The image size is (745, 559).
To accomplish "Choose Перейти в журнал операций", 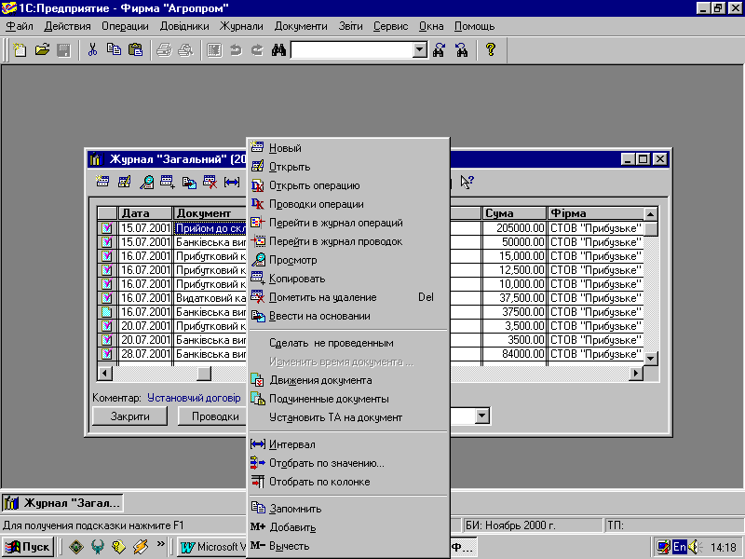I will pos(347,223).
